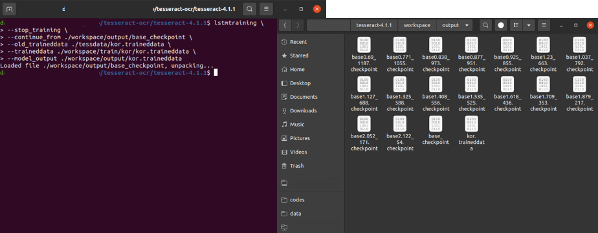
Task: Select file base1.709_353.checkpoint
Action: [x=544, y=94]
